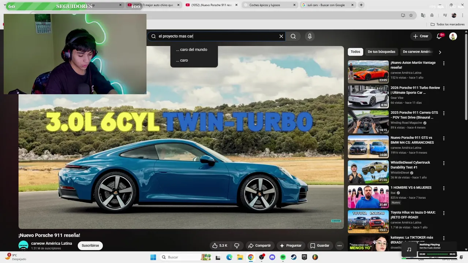The width and height of the screenshot is (468, 263).
Task: Open the carwow América Latina channel avatar
Action: tap(23, 245)
